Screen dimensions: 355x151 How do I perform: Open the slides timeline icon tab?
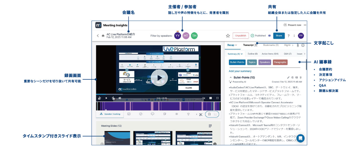[x=129, y=114]
